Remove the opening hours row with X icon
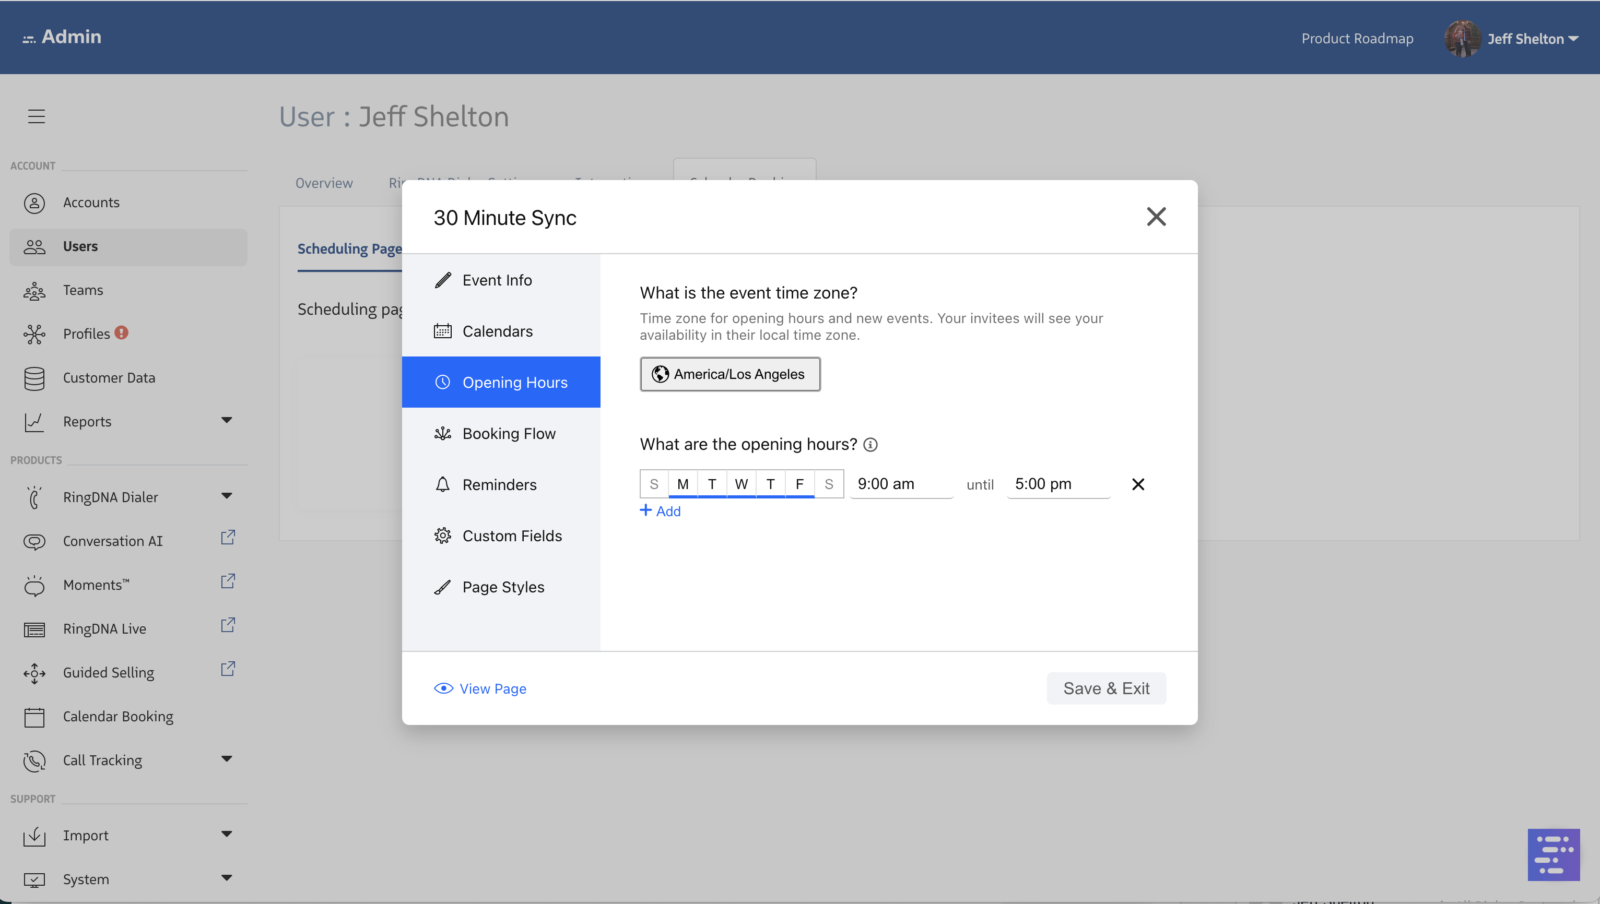 click(1137, 484)
